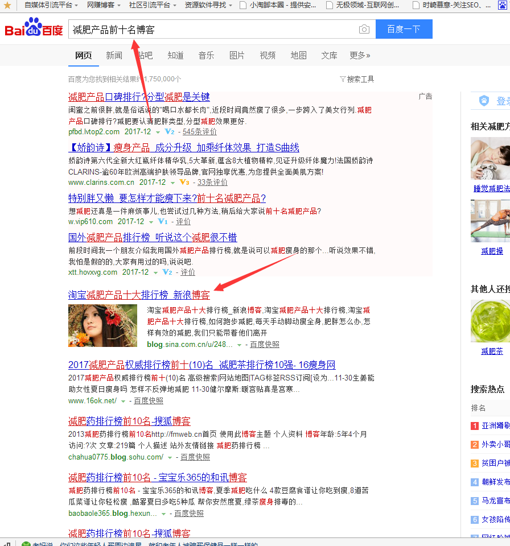Image resolution: width=510 pixels, height=546 pixels.
Task: Open the 2017减肥产品权威排行榜 16瘦身网 result
Action: [x=202, y=365]
